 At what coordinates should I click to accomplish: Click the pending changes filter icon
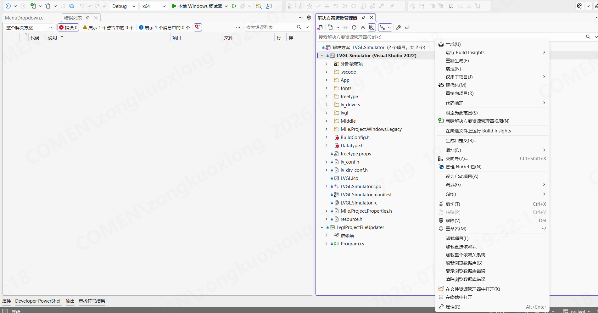330,27
